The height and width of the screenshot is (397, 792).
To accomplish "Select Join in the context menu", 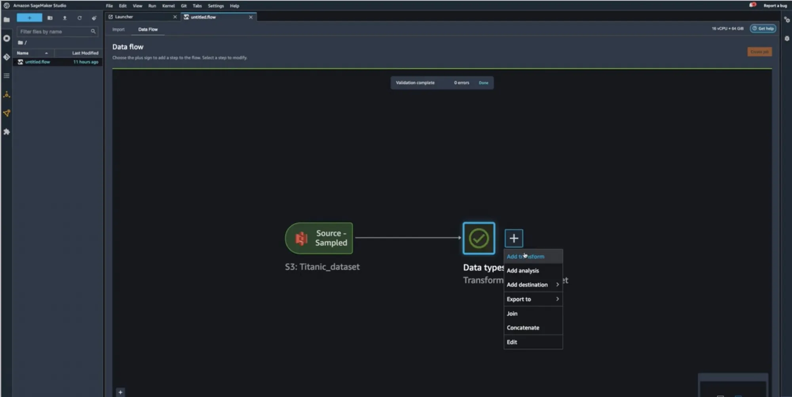I will click(512, 313).
